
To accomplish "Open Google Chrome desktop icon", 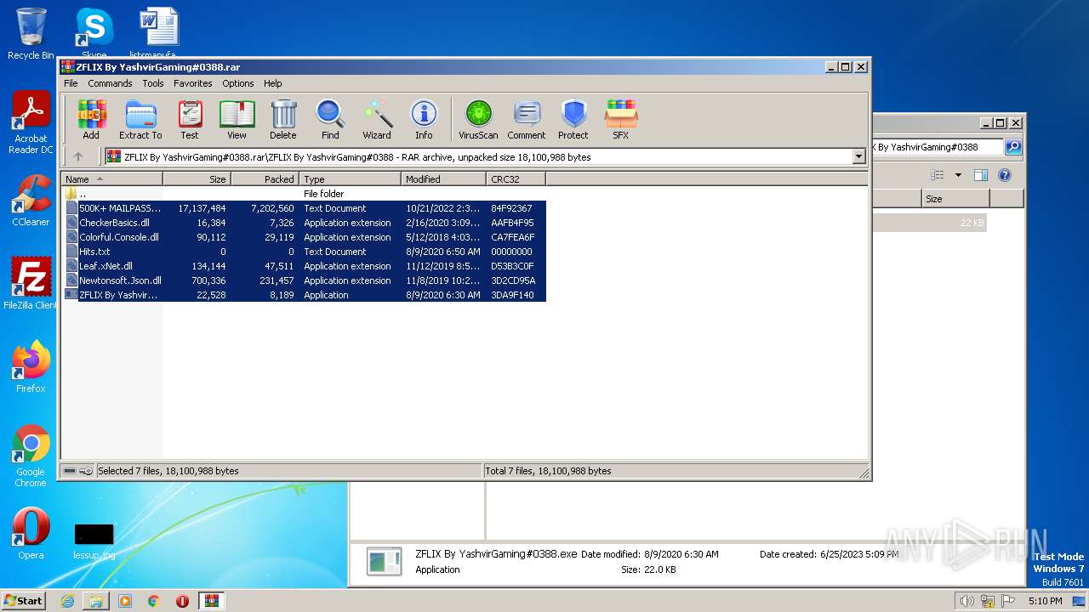I will (x=31, y=456).
